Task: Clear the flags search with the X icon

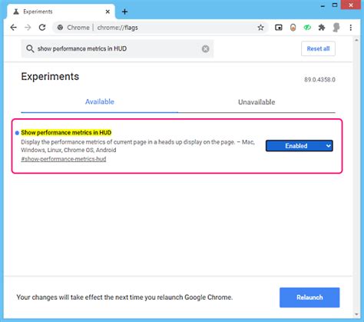Action: click(205, 48)
